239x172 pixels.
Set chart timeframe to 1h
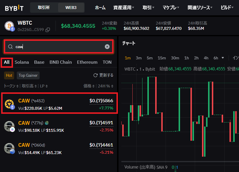(x=187, y=58)
